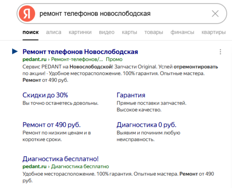Clear the search query with X
The image size is (232, 188).
click(215, 14)
